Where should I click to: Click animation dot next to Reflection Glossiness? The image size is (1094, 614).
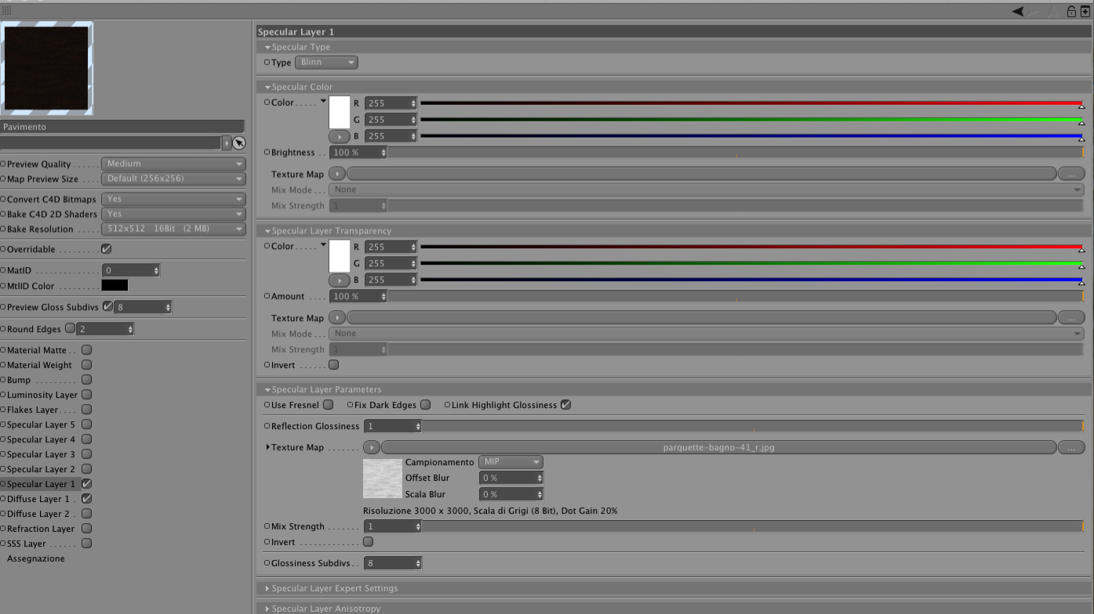[x=267, y=427]
